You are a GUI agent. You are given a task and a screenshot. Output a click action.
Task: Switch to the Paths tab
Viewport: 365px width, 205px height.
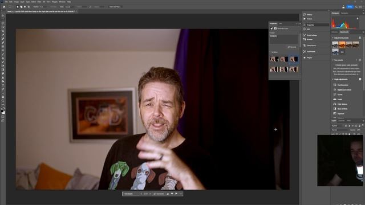pos(348,121)
